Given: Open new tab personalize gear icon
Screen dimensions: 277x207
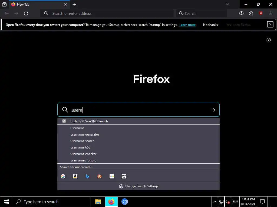Looking at the screenshot, I should [269, 40].
